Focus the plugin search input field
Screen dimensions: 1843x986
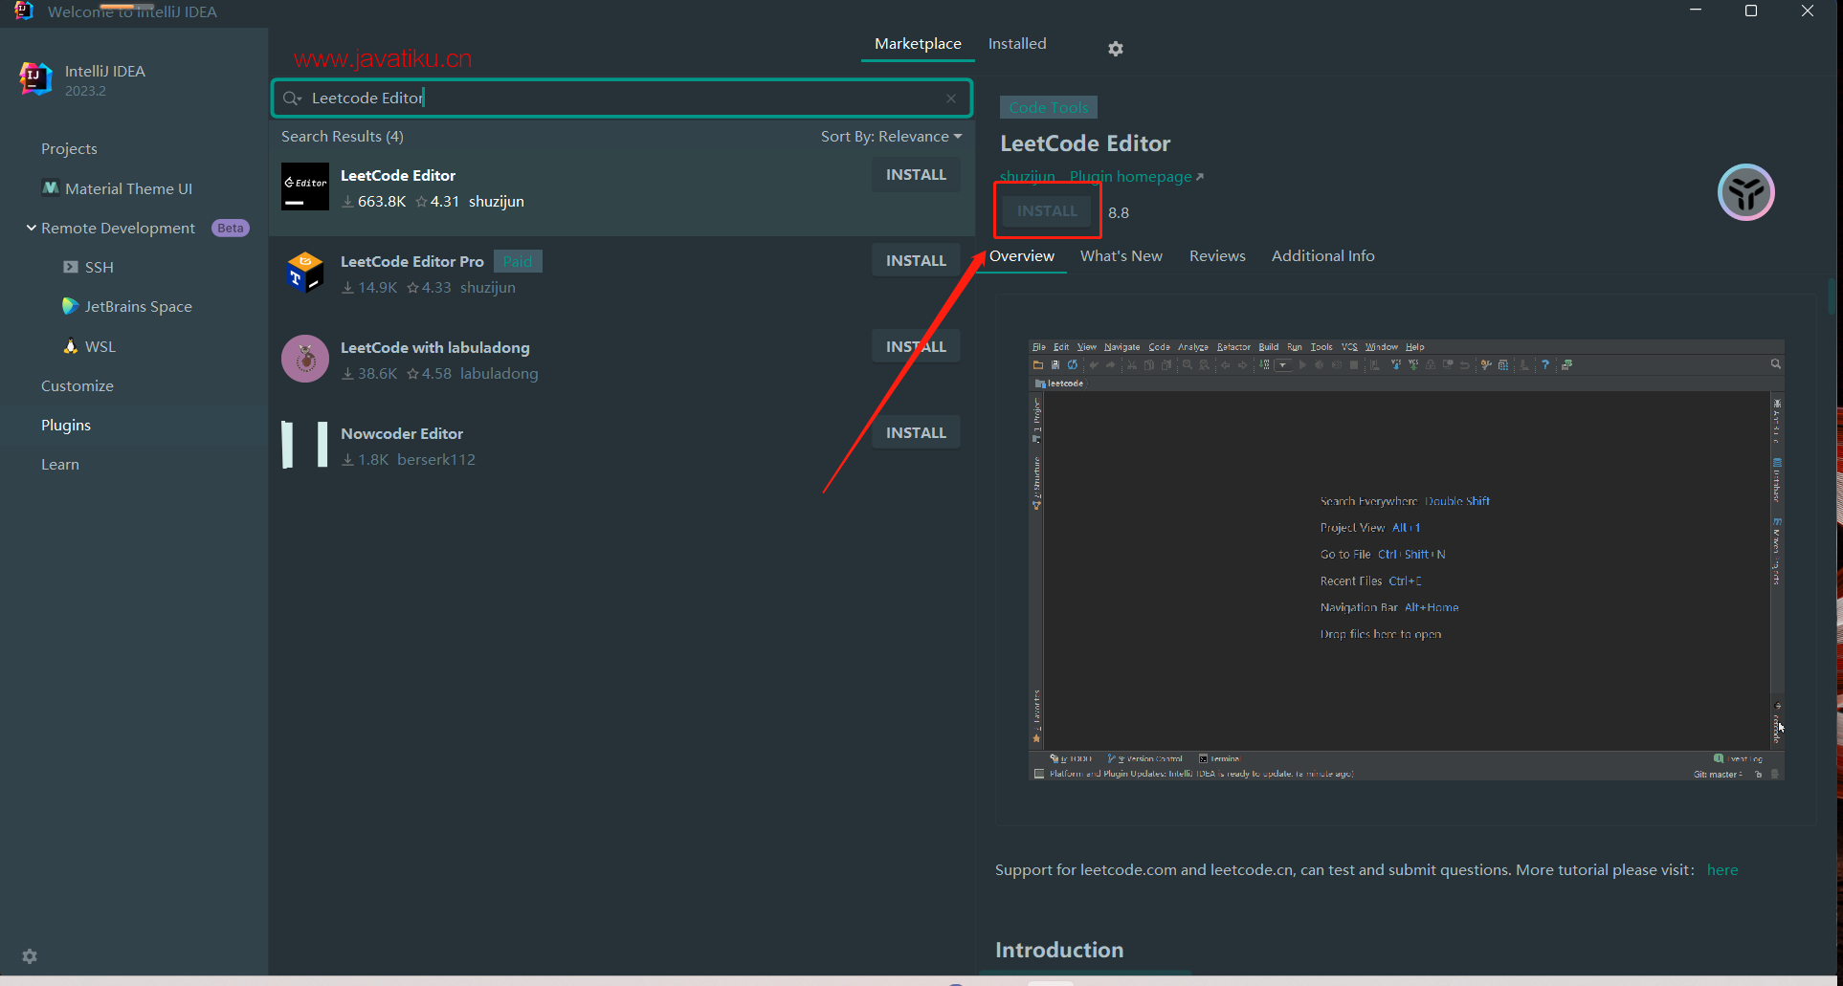click(x=622, y=99)
